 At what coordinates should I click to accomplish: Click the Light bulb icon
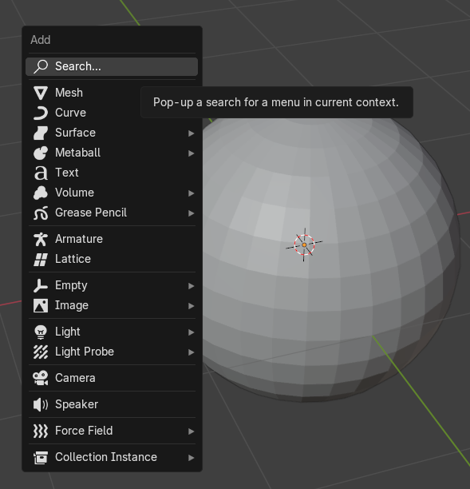41,332
